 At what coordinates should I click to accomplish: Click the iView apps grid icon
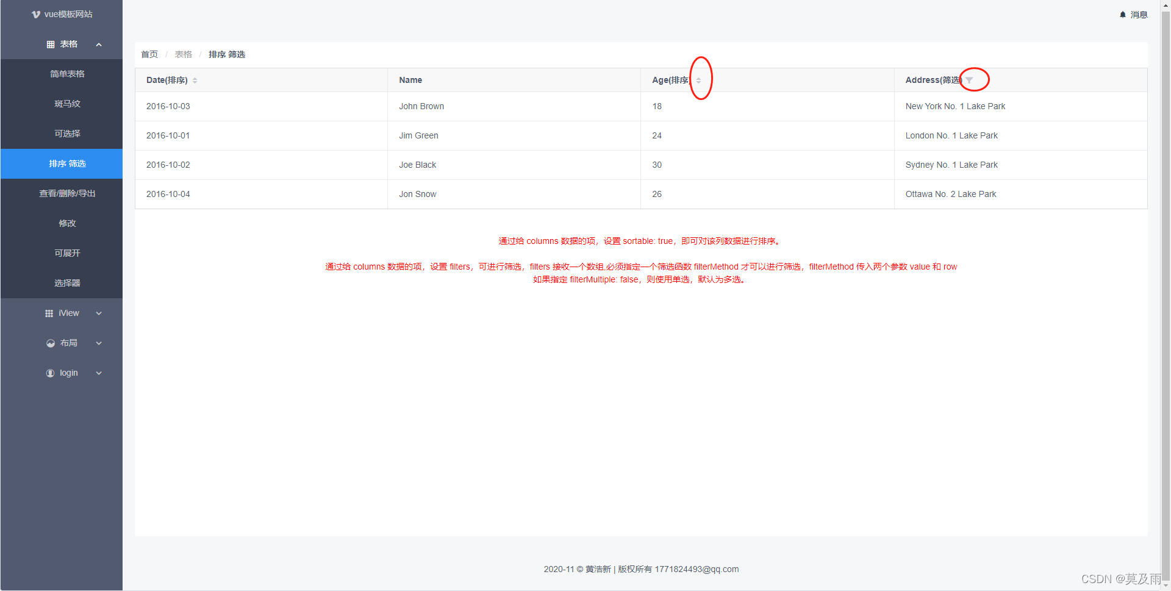(x=49, y=313)
